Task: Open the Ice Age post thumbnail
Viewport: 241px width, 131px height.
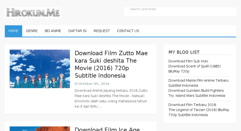Action: pos(40,129)
